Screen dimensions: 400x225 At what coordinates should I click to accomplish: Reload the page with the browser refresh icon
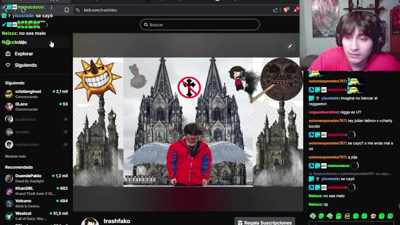click(x=23, y=10)
